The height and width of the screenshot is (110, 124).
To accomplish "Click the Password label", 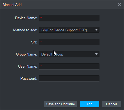I will pos(29,78).
